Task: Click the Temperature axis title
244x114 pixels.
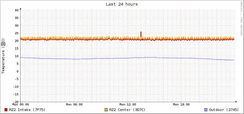Action: click(3, 56)
